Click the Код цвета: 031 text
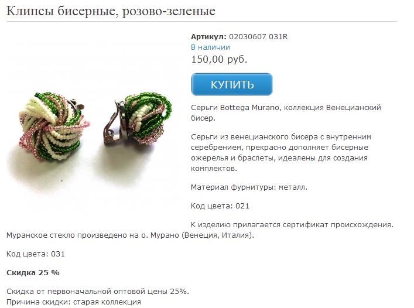 pyautogui.click(x=35, y=254)
